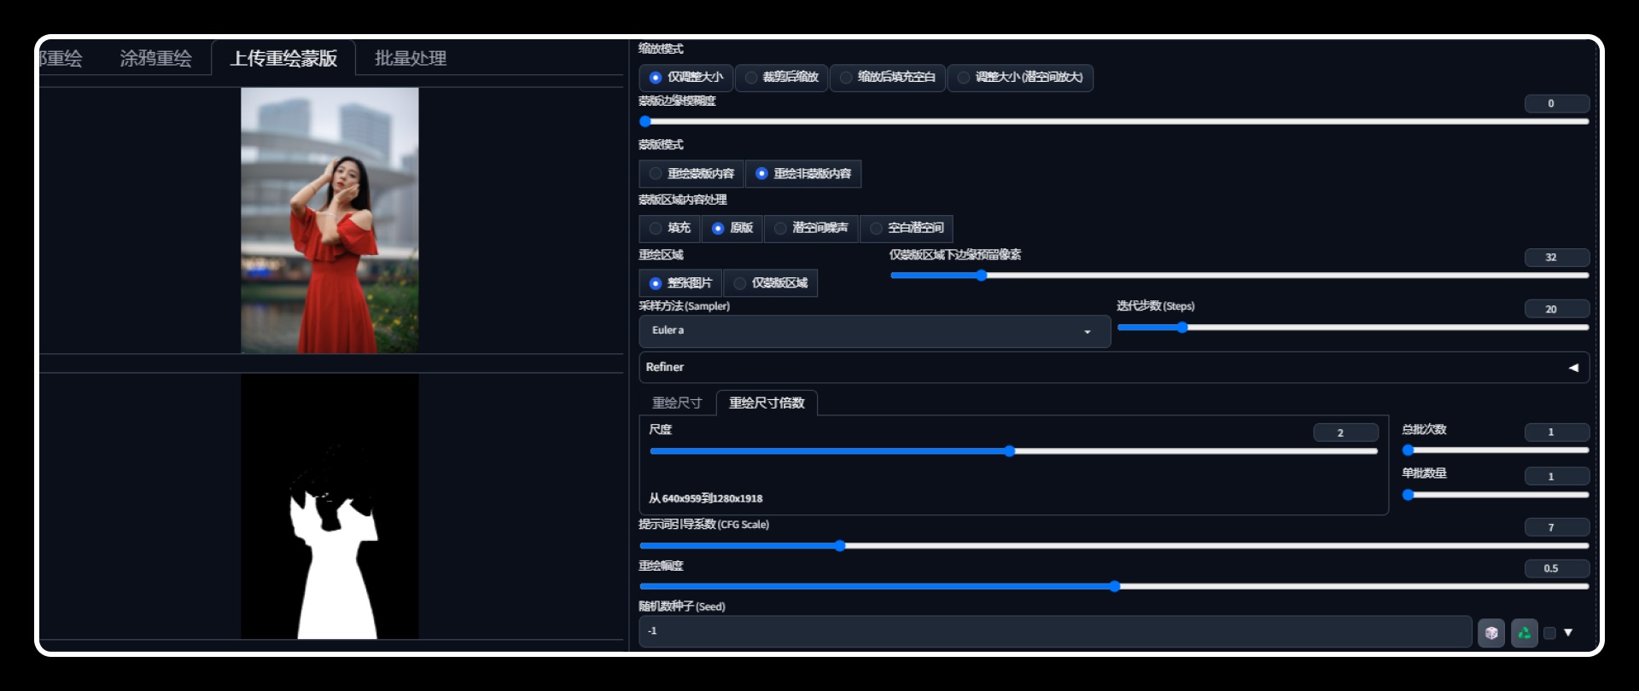Click the 重绘幅度 denoising slider
Screen dimensions: 1639x691
[x=1114, y=587]
